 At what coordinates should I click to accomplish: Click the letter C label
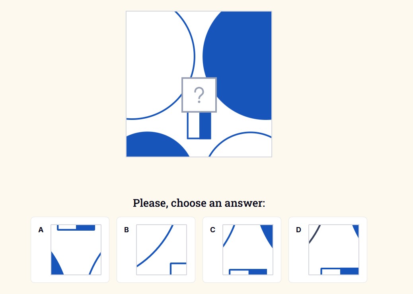tap(212, 230)
